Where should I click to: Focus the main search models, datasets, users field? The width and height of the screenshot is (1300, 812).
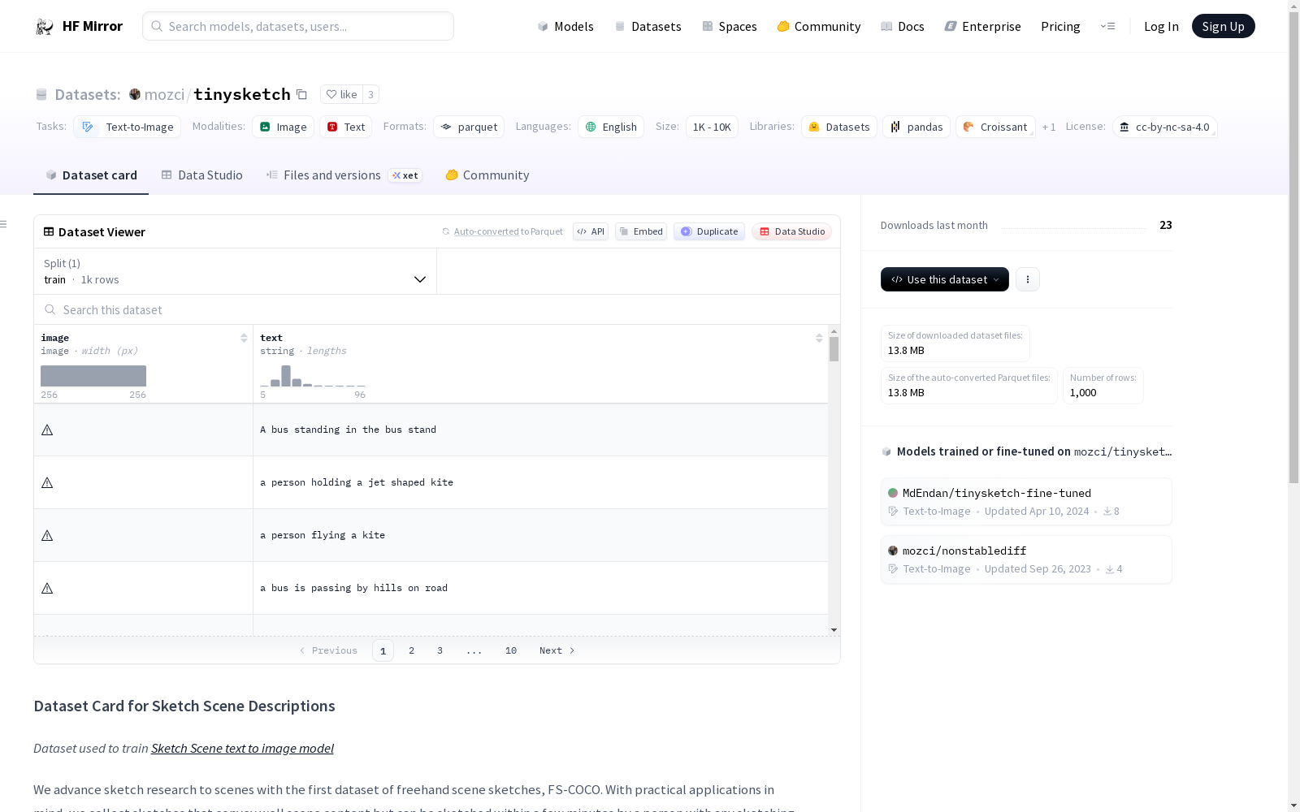298,26
